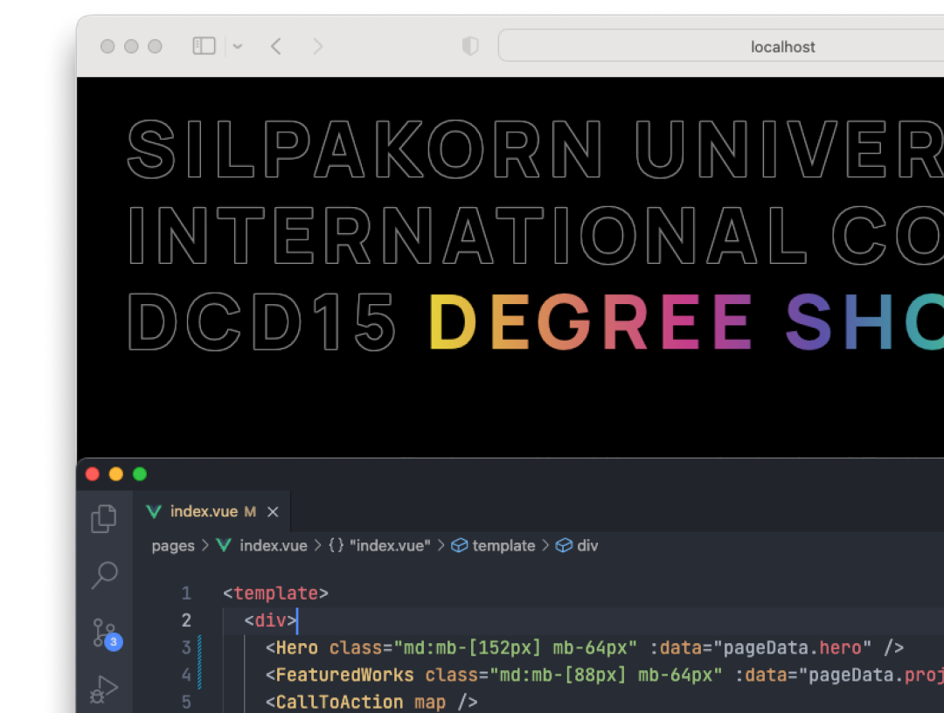
Task: Open the Safari sidebar dropdown arrow
Action: coord(237,46)
